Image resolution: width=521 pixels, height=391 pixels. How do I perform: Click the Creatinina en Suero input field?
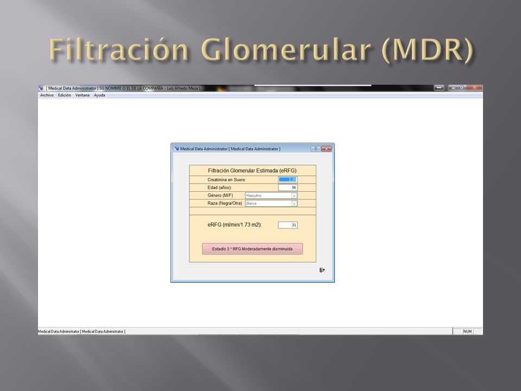coord(288,180)
